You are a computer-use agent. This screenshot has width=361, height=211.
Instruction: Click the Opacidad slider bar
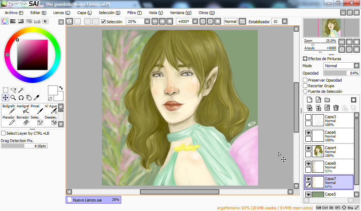(x=341, y=73)
